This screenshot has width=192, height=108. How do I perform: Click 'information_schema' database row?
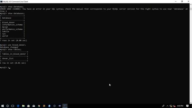pos(12,25)
